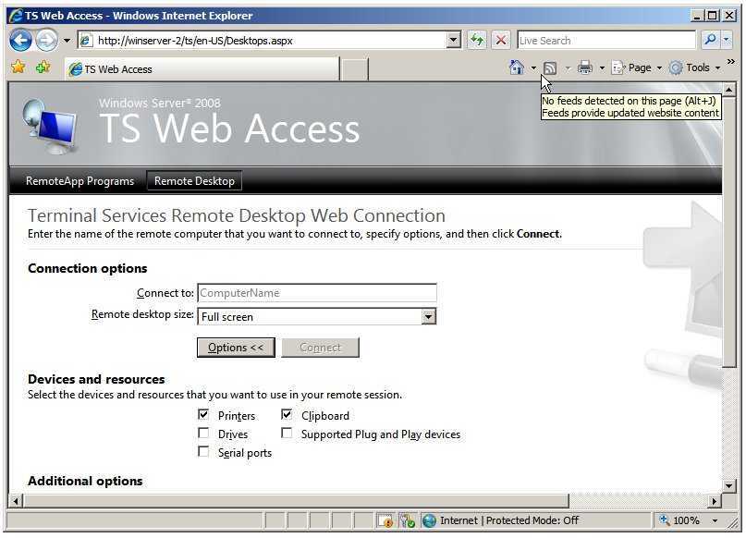Select the Remote Desktop tab

point(194,181)
